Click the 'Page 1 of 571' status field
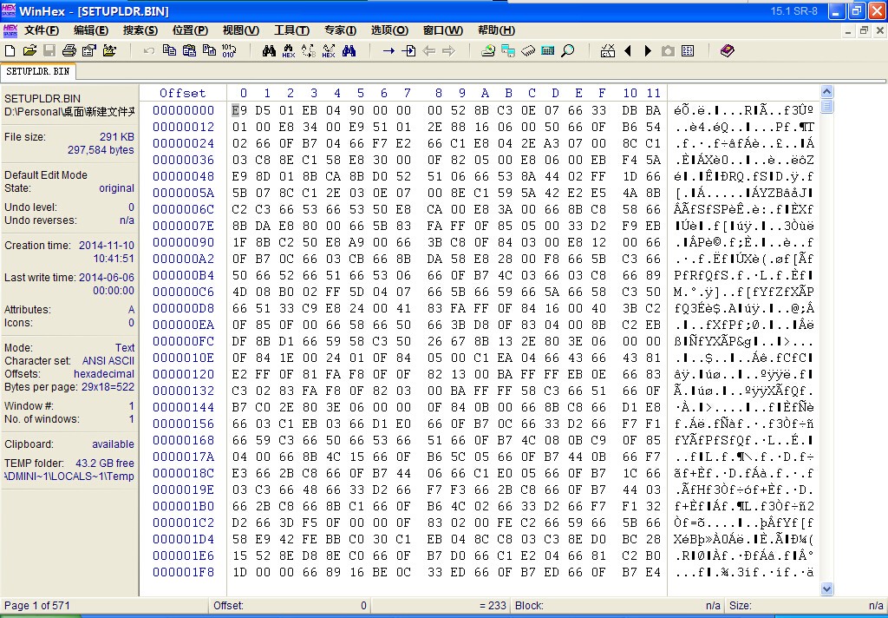The height and width of the screenshot is (618, 888). click(x=37, y=606)
